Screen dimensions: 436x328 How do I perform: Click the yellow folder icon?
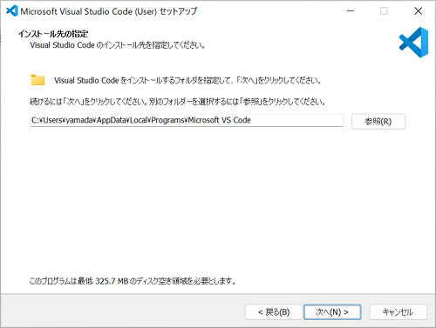pos(37,80)
